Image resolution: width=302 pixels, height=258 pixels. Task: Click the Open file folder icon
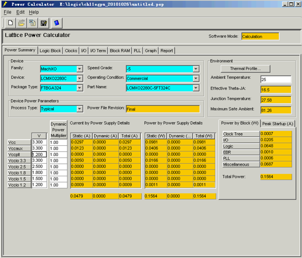pyautogui.click(x=21, y=23)
